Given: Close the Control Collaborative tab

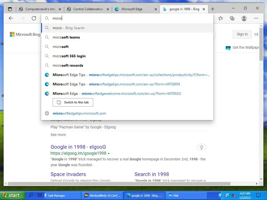Looking at the screenshot, I should [x=108, y=9].
